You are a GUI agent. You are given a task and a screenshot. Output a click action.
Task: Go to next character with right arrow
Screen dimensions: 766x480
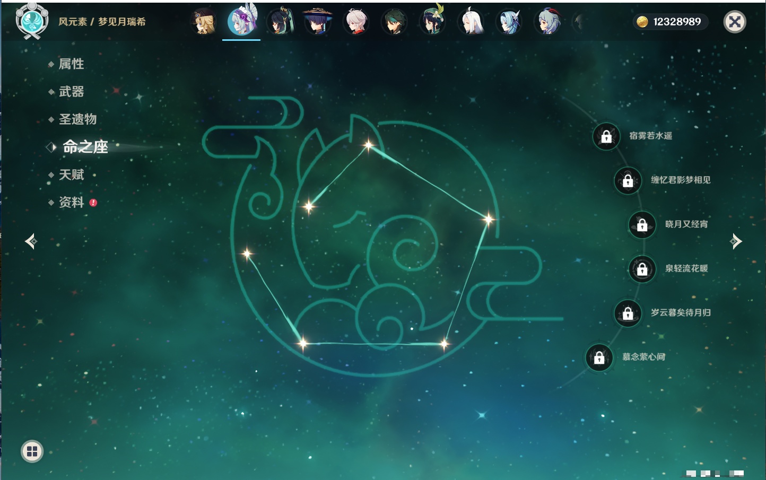[x=736, y=241]
